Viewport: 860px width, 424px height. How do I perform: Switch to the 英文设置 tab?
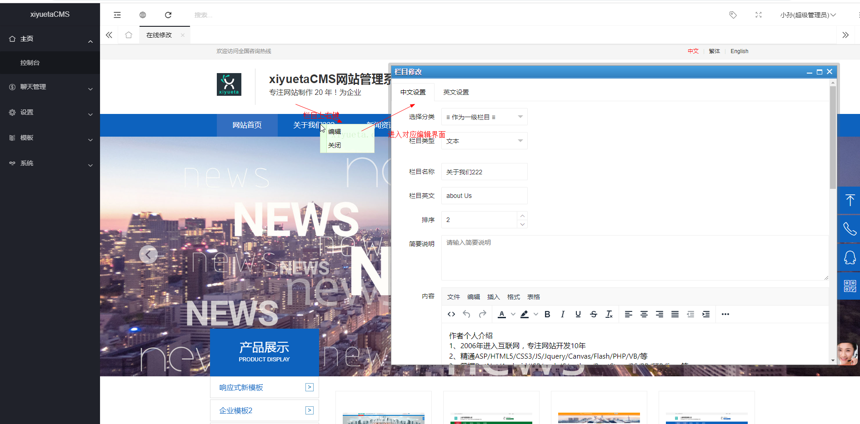456,92
